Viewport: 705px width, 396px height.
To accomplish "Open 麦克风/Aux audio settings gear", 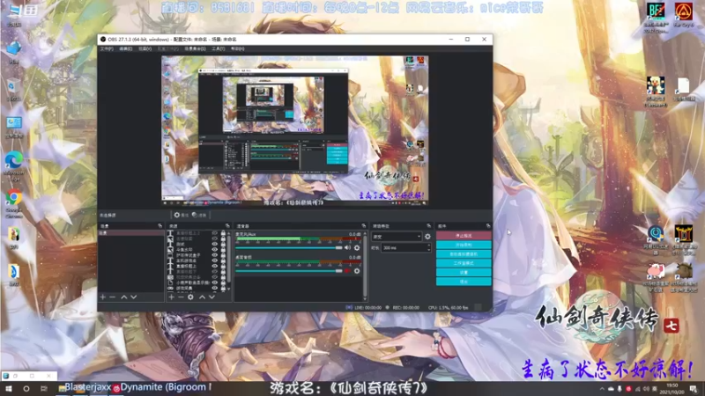I will coord(357,248).
